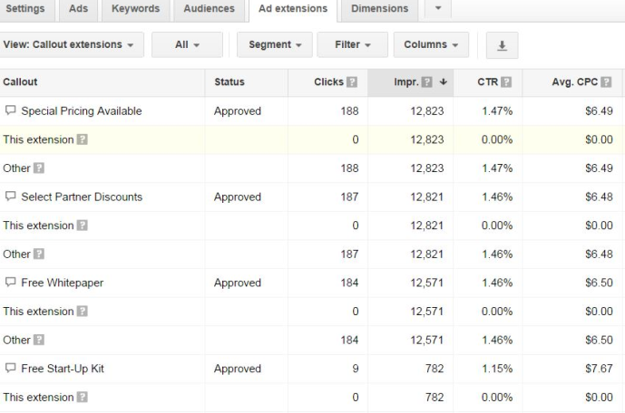The width and height of the screenshot is (625, 413).
Task: Click callout icon beside Free Whitepaper
Action: tap(10, 282)
